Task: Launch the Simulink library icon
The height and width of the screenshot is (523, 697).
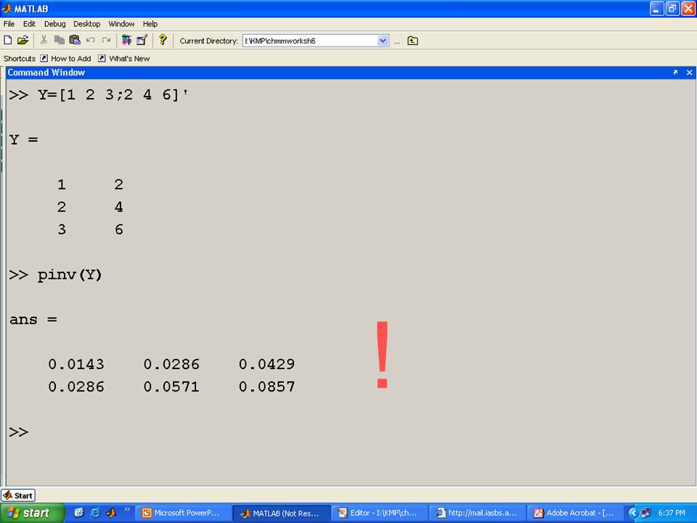Action: (126, 41)
